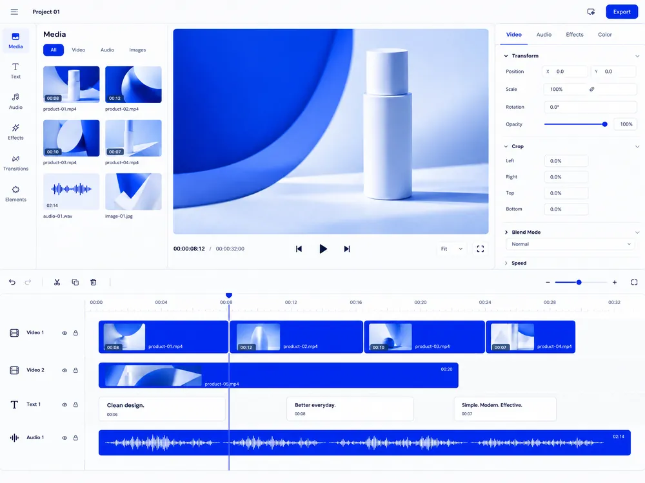Screen dimensions: 645x483
Task: Collapse the Crop section
Action: point(506,147)
